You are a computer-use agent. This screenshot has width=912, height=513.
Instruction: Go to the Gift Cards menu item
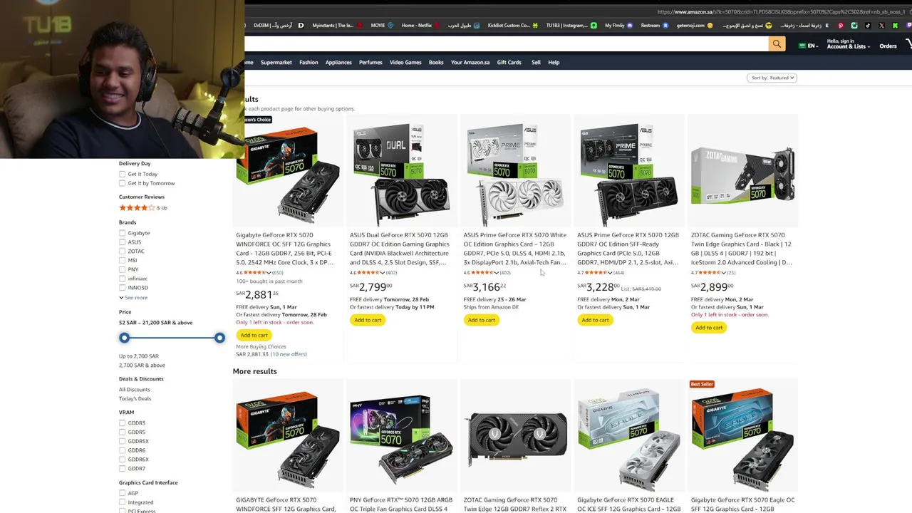(509, 62)
